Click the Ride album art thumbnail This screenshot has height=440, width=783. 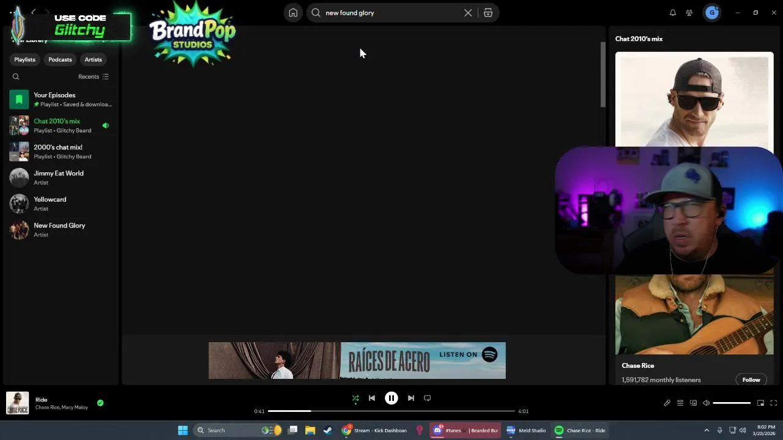coord(18,403)
